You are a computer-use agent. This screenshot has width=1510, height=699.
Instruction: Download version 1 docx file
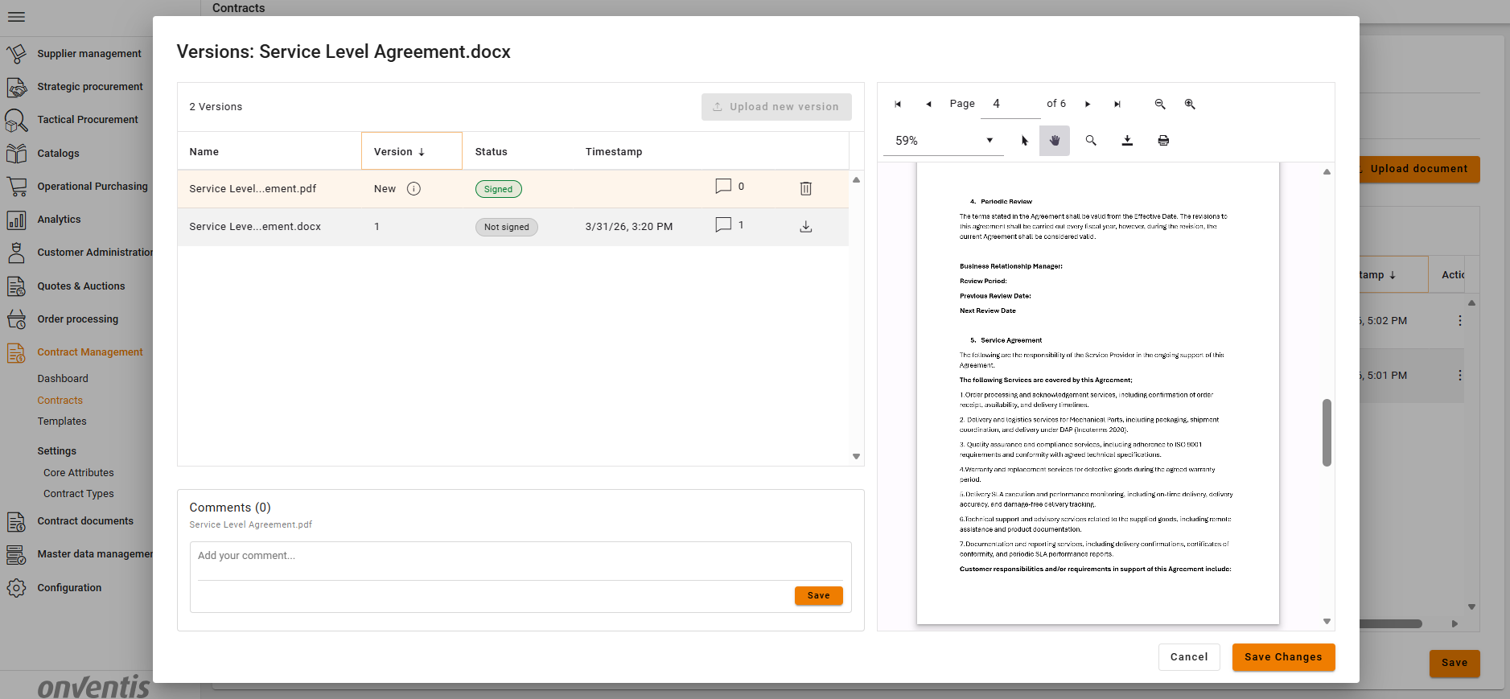[x=805, y=227]
